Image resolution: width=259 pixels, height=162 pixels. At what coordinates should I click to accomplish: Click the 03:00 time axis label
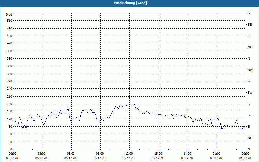[x=42, y=154]
